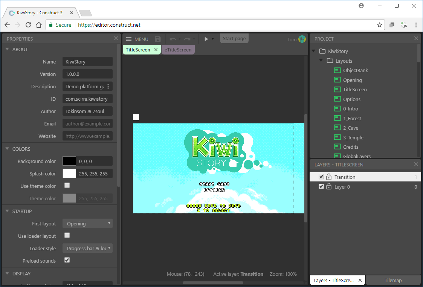Click the Background color black swatch
The height and width of the screenshot is (287, 423).
(x=69, y=161)
